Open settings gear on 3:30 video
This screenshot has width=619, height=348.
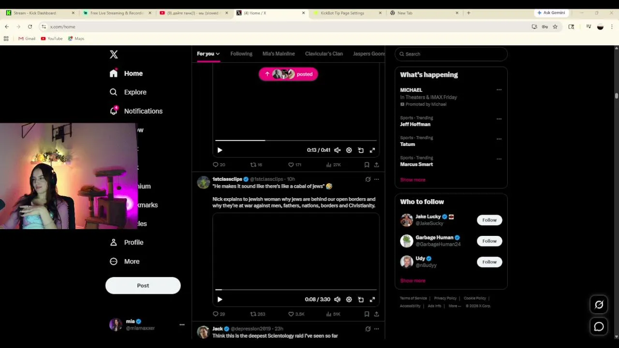pyautogui.click(x=349, y=300)
